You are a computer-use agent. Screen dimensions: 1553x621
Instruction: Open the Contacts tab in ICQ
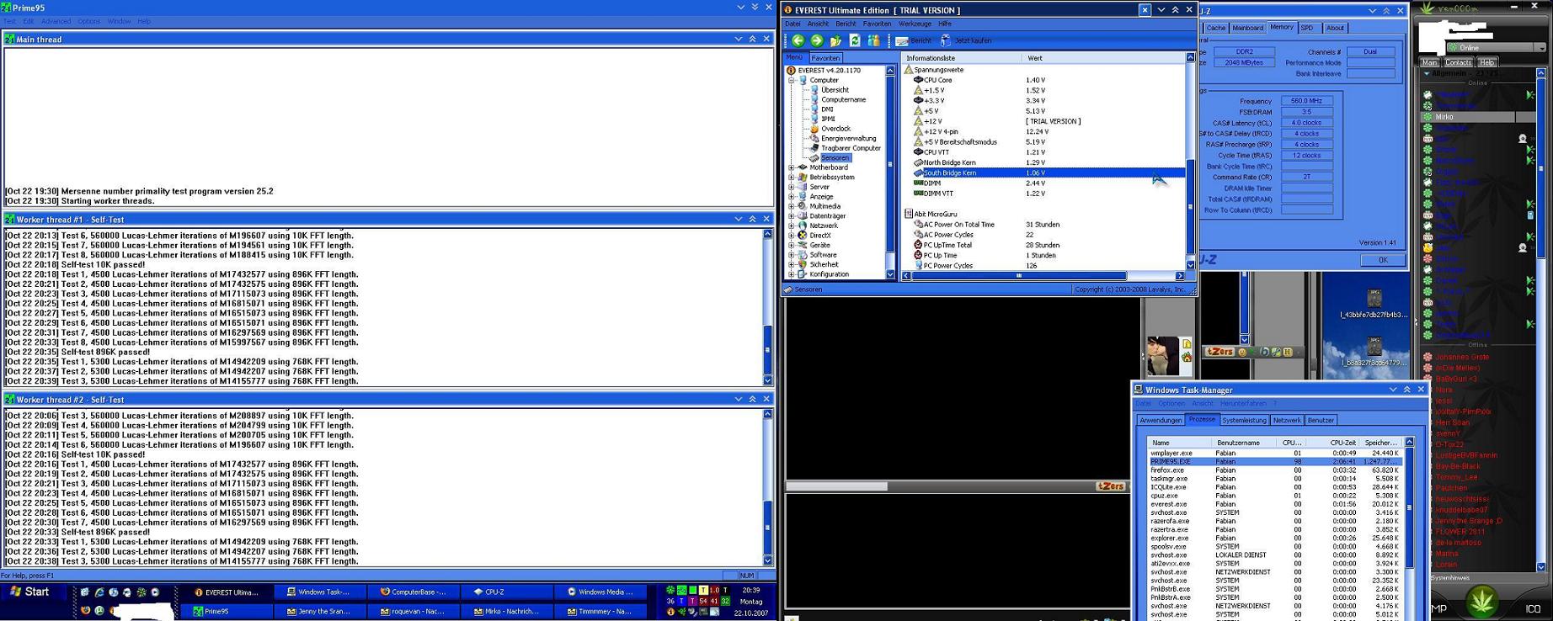pos(1459,62)
